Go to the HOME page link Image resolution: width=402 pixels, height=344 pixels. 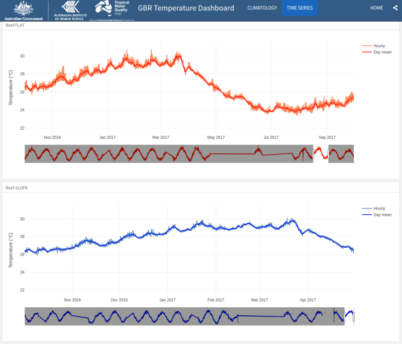(376, 8)
